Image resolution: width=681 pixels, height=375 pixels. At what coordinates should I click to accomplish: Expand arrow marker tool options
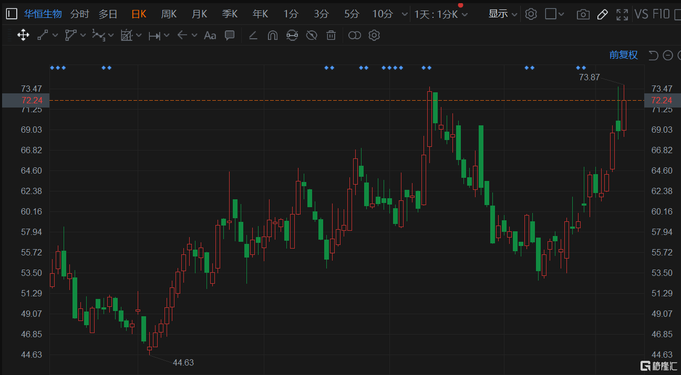pos(194,36)
